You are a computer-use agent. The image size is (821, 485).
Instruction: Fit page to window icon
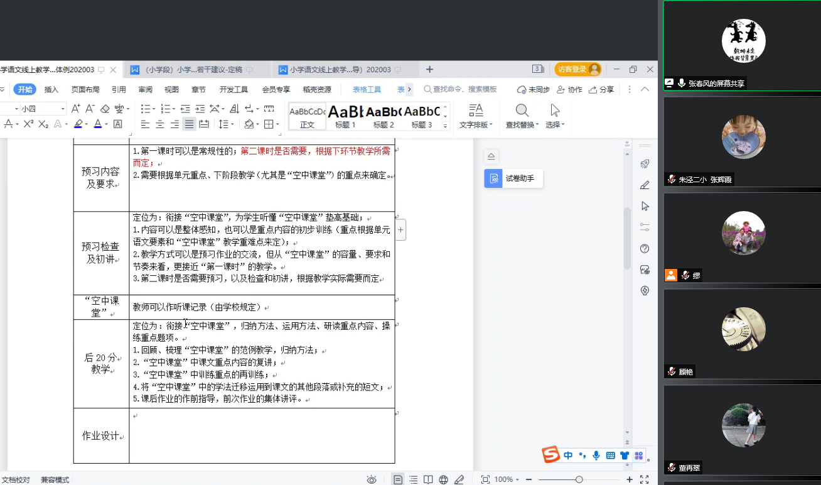485,479
